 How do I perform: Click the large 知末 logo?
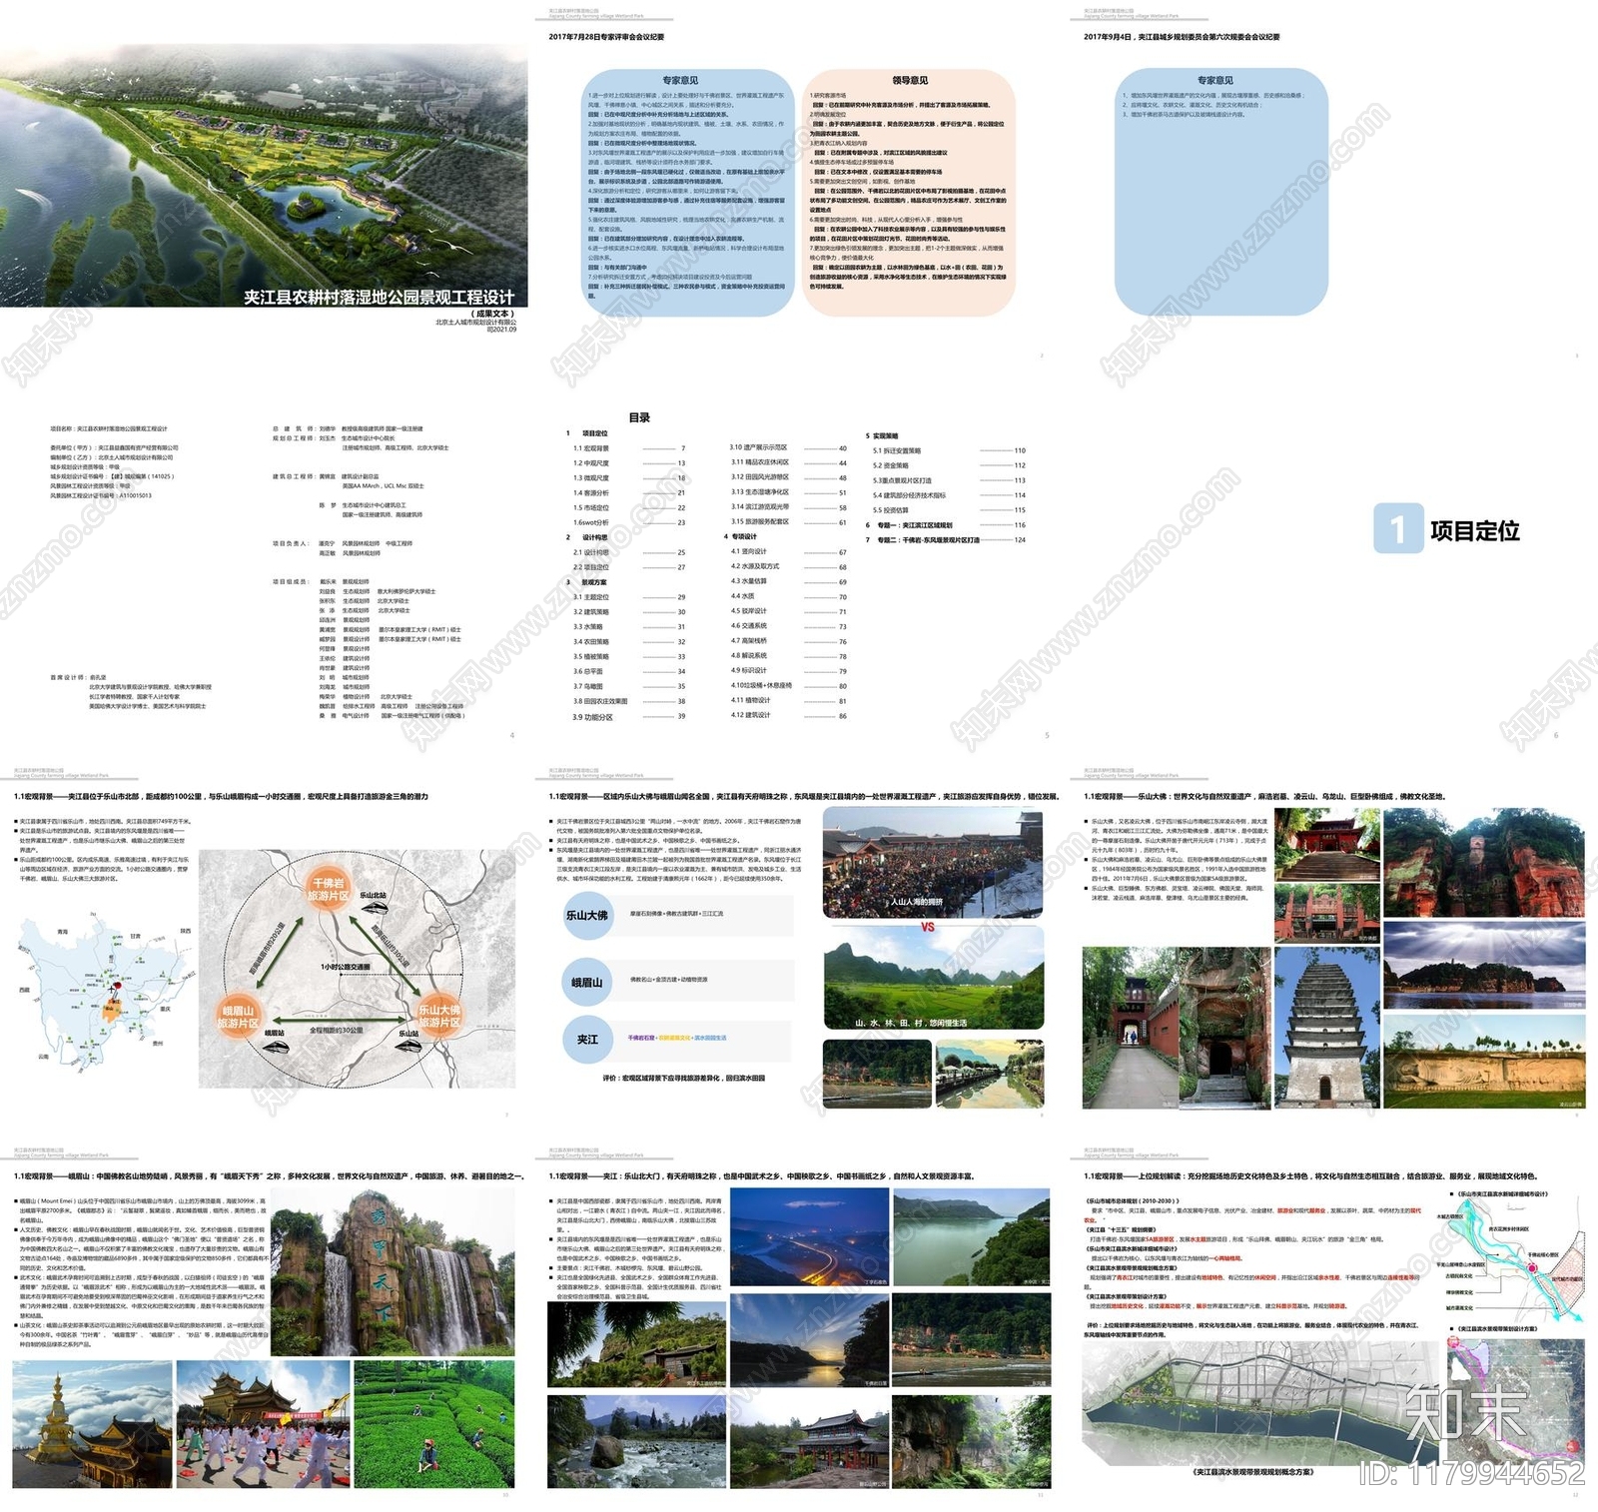pyautogui.click(x=1464, y=1414)
